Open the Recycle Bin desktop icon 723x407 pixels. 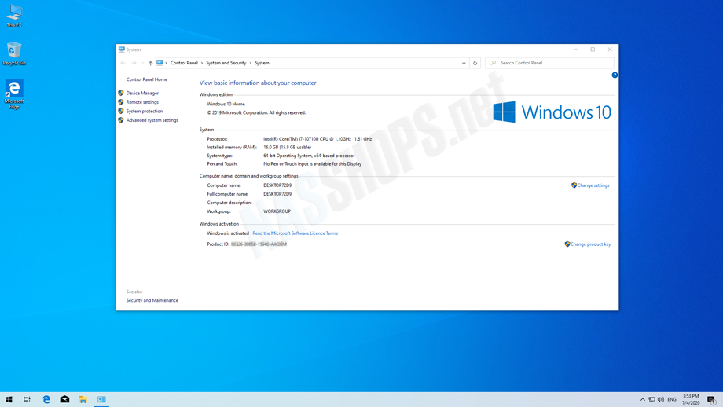pos(14,53)
